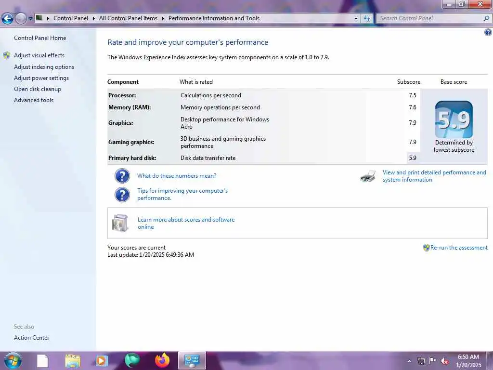493x370 pixels.
Task: Open the media player taskbar icon
Action: [x=101, y=361]
